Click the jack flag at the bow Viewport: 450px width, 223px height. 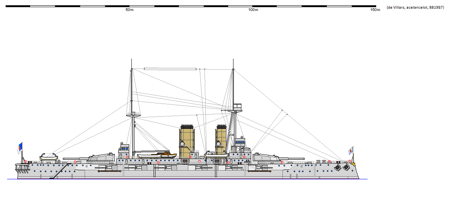pos(351,151)
